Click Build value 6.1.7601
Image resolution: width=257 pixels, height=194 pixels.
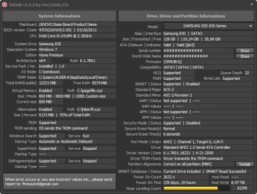(x=87, y=61)
